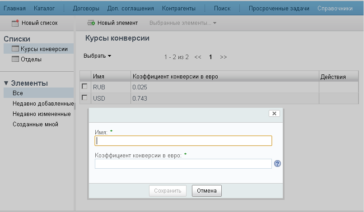Click the Курсы конверсии page heading
This screenshot has height=212, width=364.
click(x=117, y=38)
